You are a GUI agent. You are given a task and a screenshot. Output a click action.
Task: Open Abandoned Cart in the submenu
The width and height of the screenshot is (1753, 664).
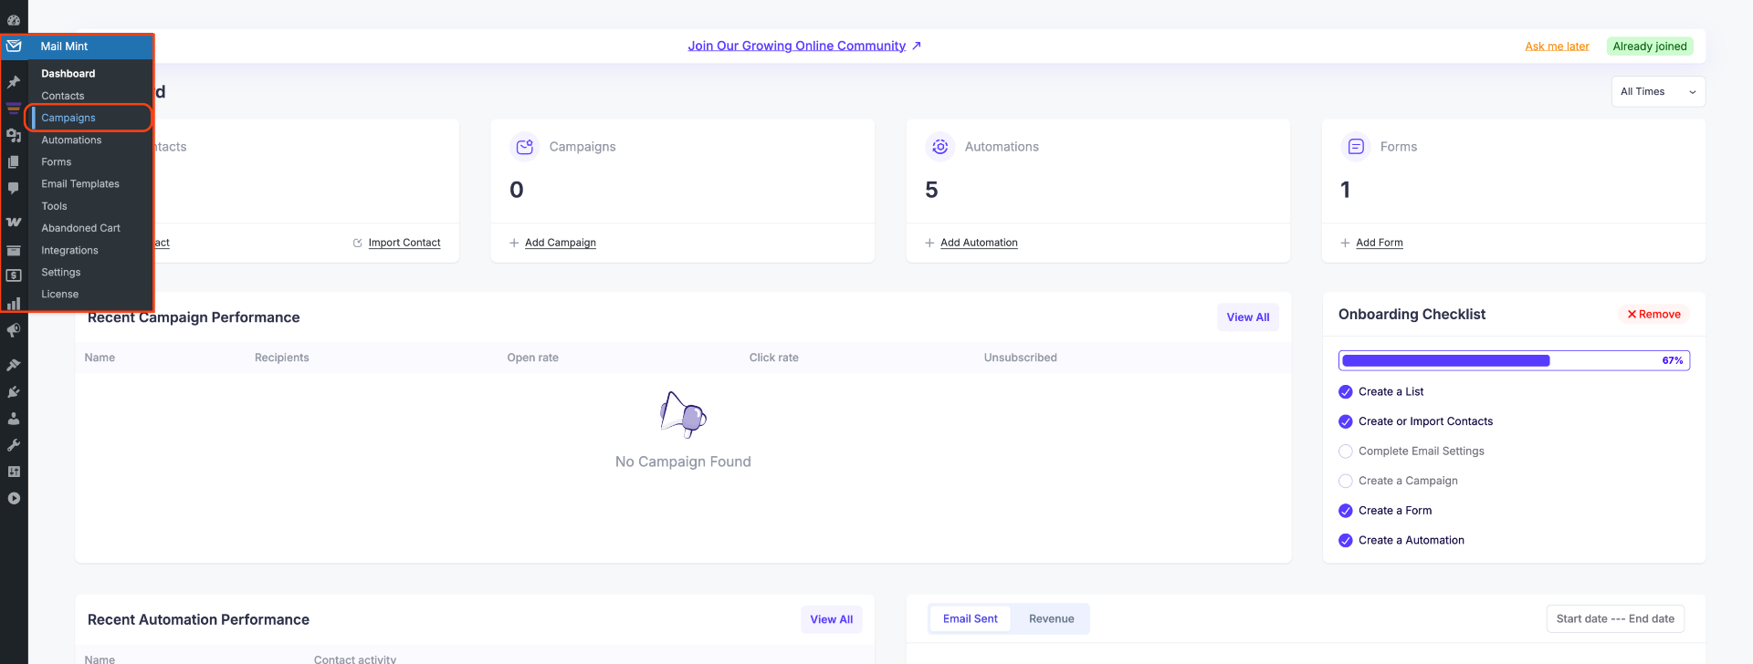pyautogui.click(x=80, y=228)
